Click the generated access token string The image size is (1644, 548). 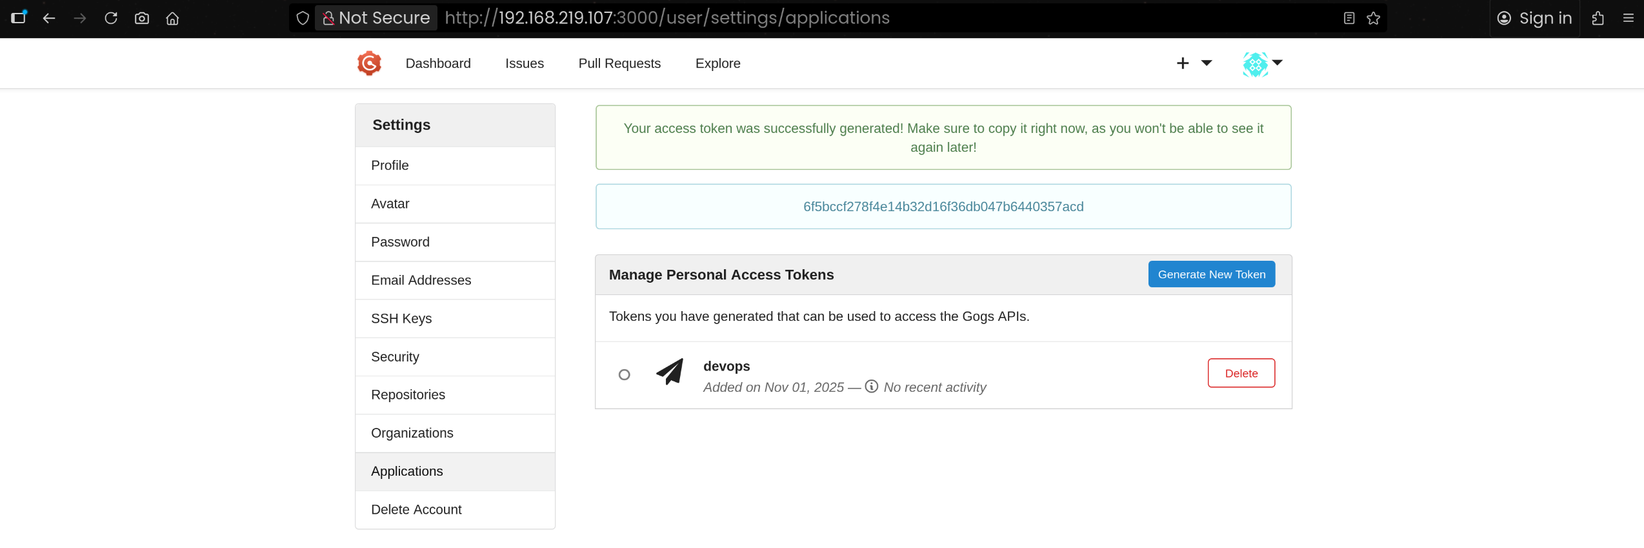943,207
